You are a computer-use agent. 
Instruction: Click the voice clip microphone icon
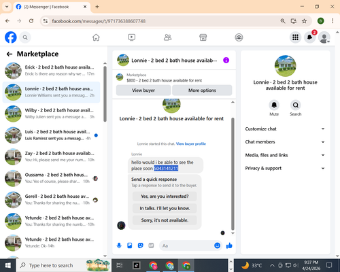pyautogui.click(x=119, y=245)
